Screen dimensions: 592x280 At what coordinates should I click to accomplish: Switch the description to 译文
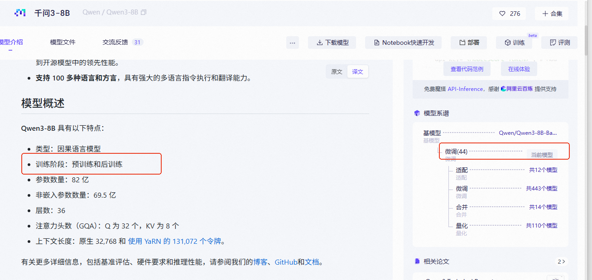(358, 72)
